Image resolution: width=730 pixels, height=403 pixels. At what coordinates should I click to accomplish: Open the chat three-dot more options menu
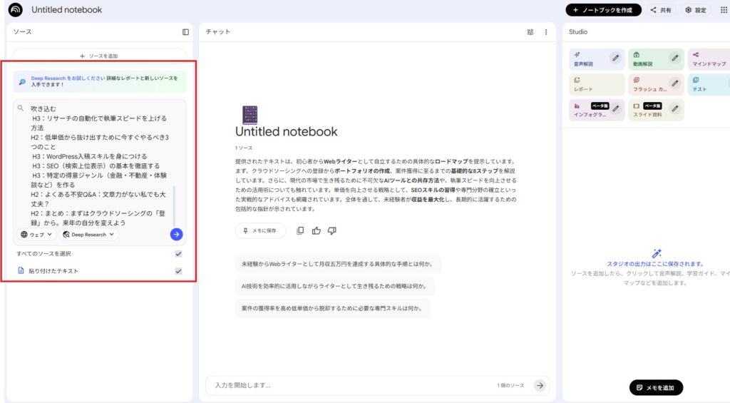tap(546, 32)
